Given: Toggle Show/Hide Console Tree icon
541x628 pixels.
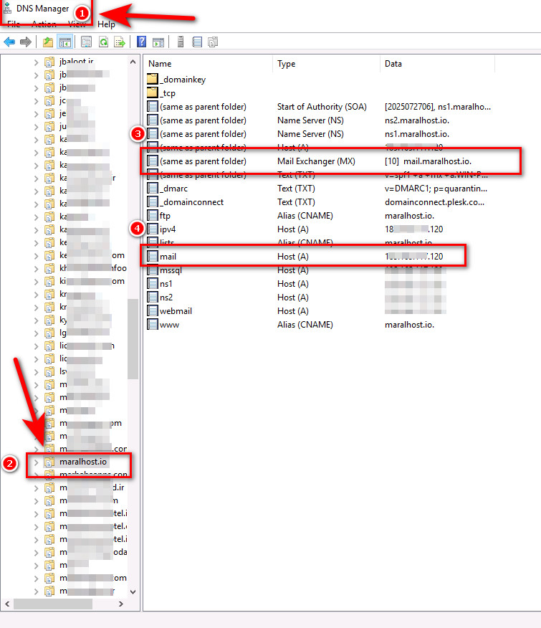Looking at the screenshot, I should pos(64,42).
